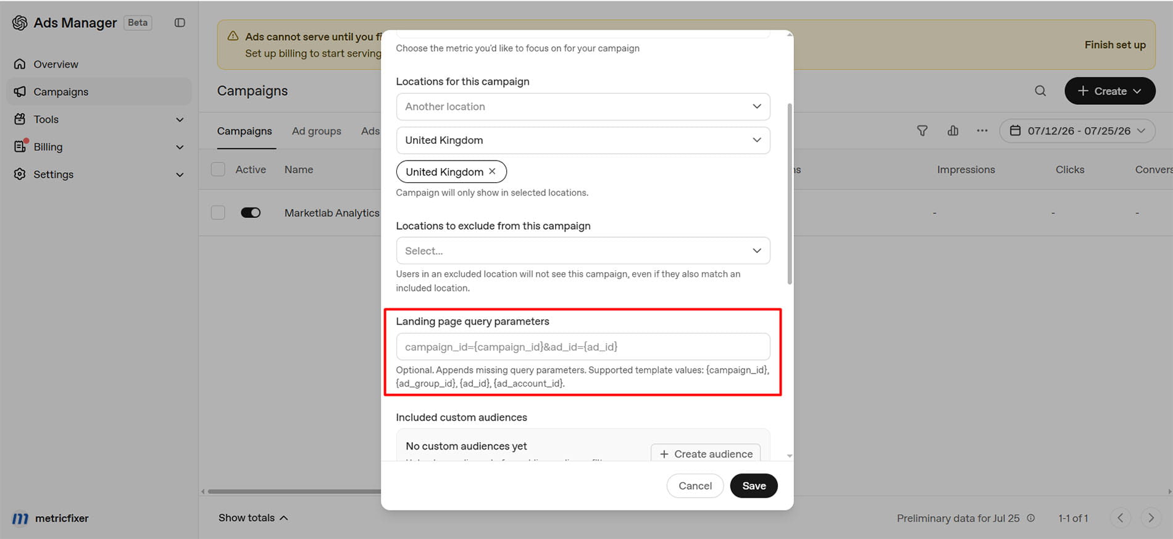This screenshot has width=1173, height=539.
Task: Click preliminary data info icon
Action: pos(1030,518)
